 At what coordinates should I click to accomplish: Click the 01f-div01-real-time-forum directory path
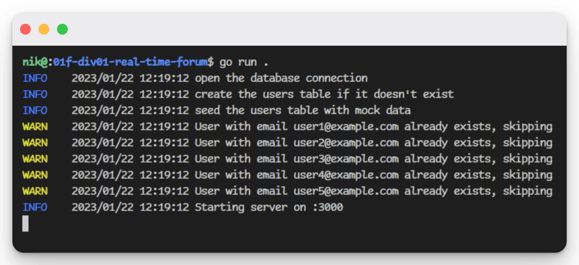tap(130, 62)
